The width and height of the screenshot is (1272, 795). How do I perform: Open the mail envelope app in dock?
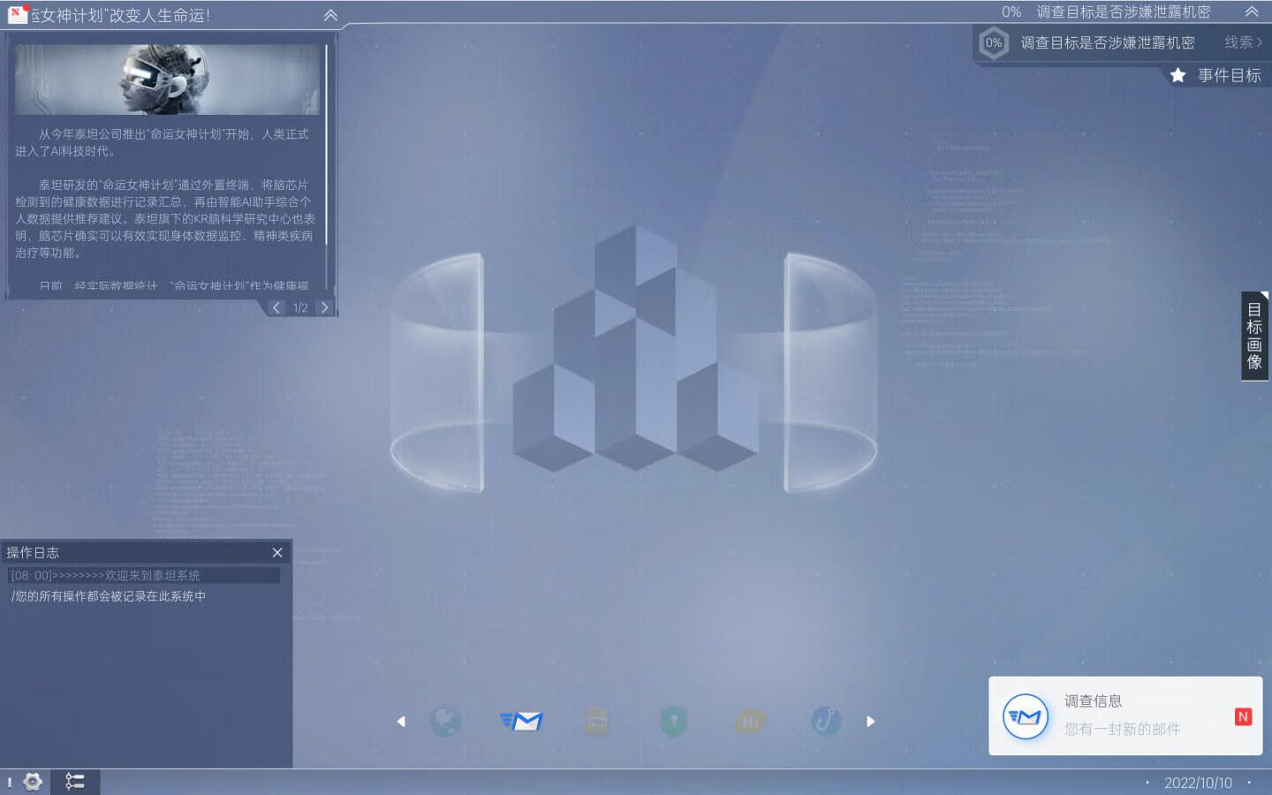521,721
